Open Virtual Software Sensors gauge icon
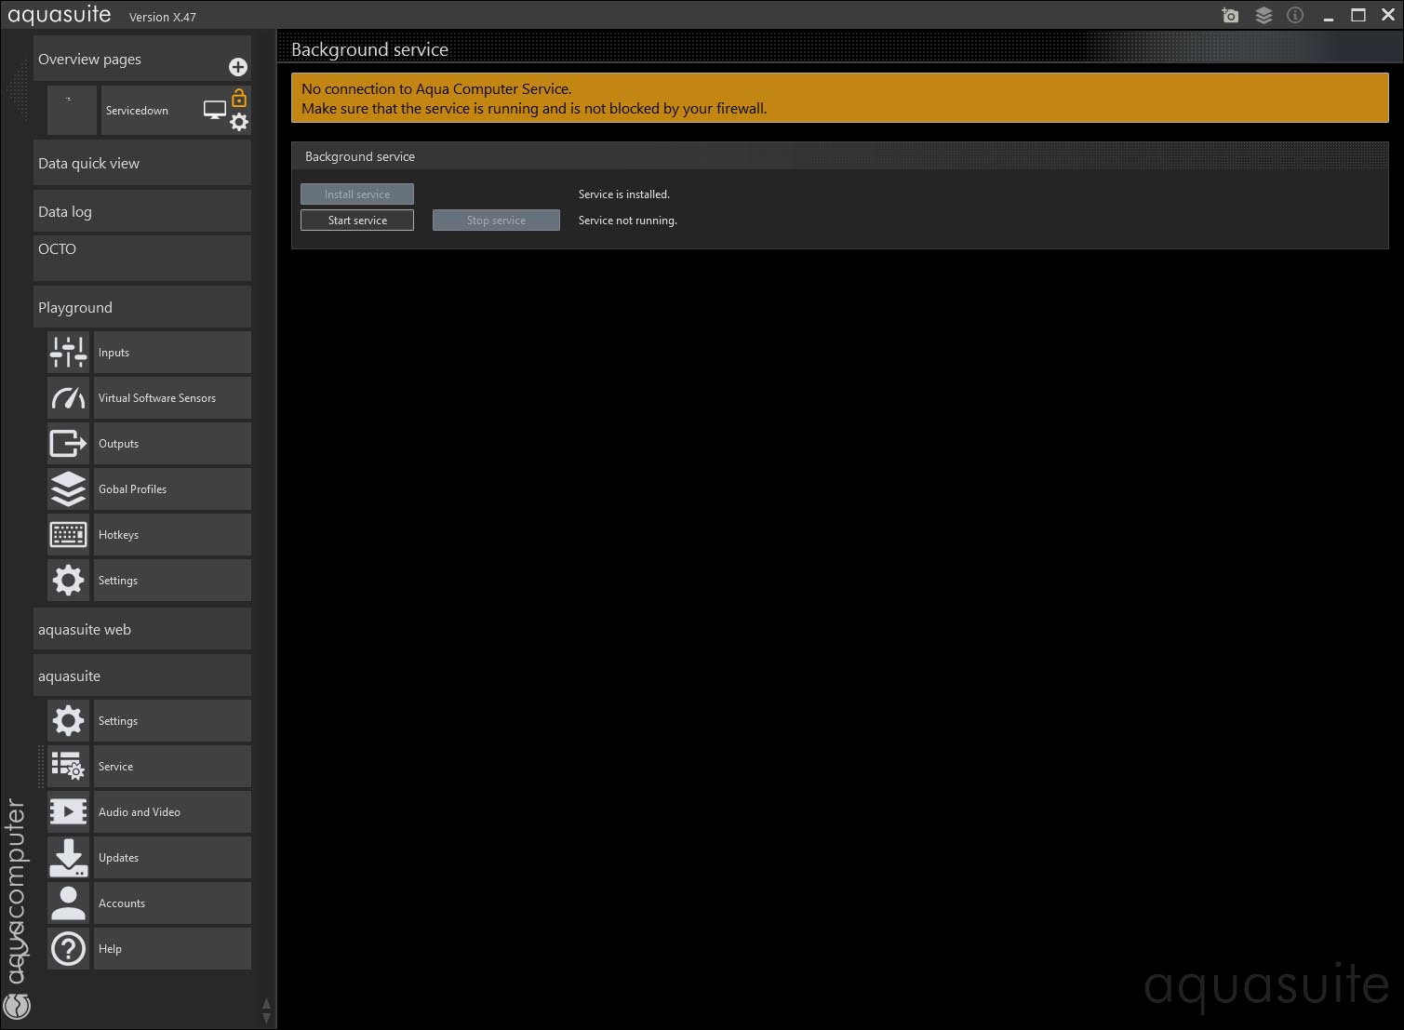Viewport: 1404px width, 1030px height. point(69,398)
